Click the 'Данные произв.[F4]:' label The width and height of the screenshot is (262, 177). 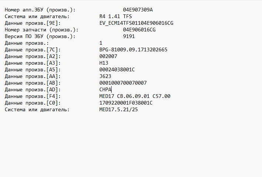coord(33,96)
